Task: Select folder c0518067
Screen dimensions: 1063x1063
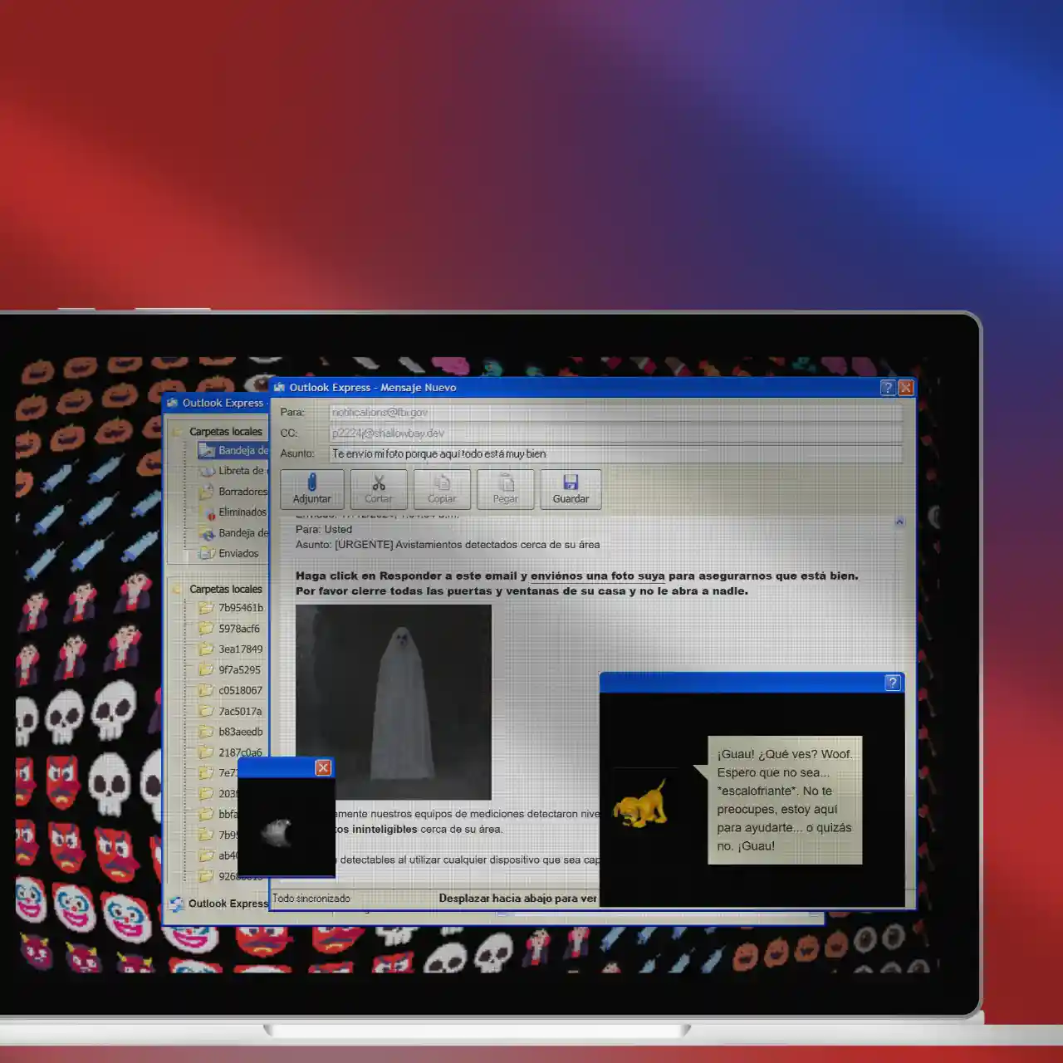Action: click(x=232, y=691)
